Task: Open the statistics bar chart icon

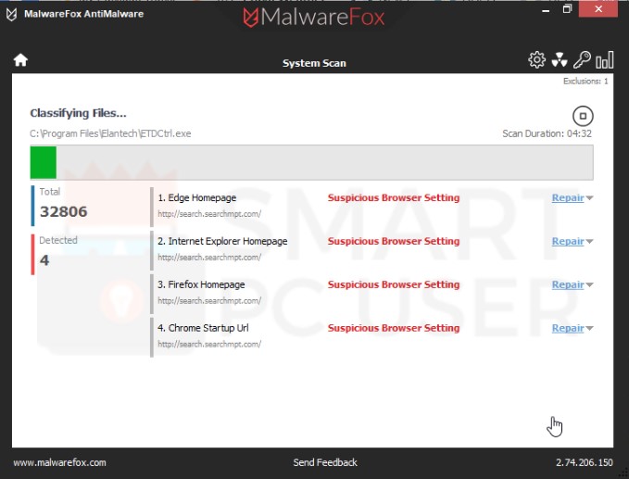Action: pos(605,60)
